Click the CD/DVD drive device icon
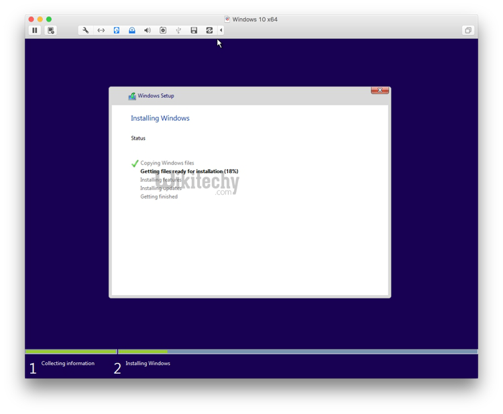Viewport: 503px width, 414px height. 132,30
